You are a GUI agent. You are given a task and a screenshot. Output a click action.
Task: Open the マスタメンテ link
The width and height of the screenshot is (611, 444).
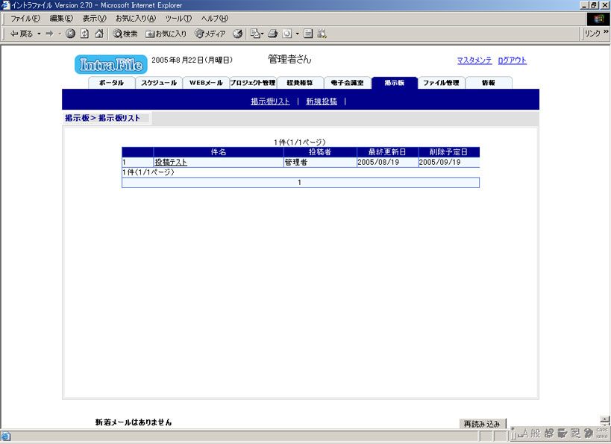474,60
